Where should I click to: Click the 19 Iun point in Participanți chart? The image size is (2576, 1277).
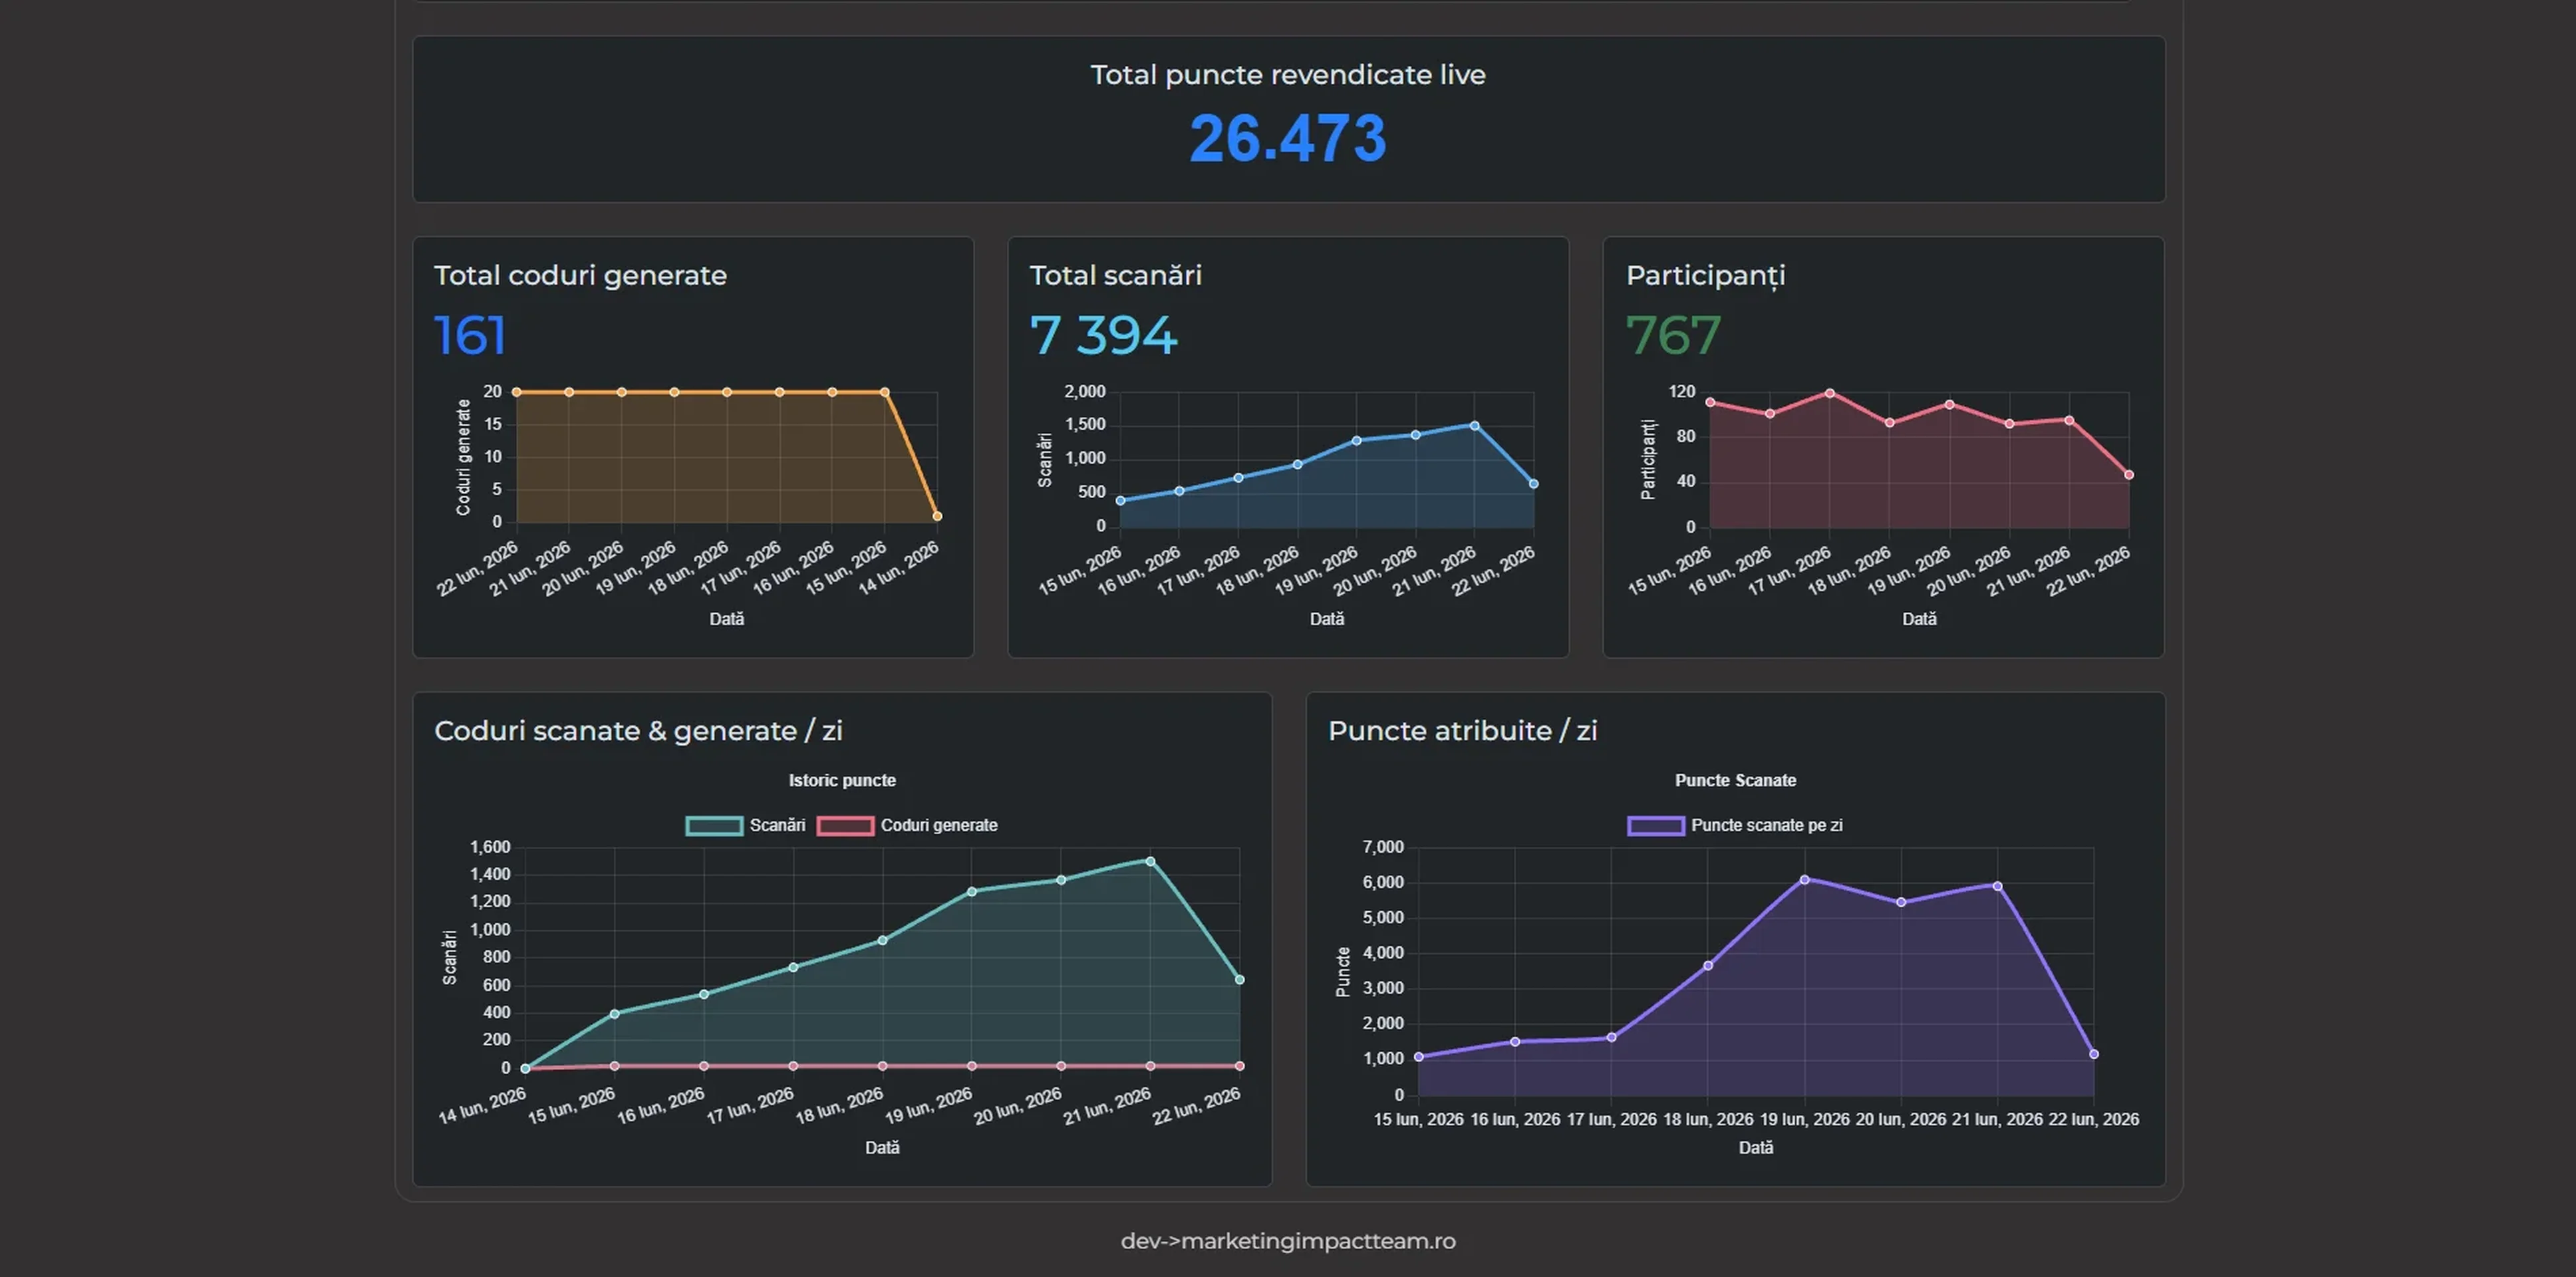[1949, 404]
